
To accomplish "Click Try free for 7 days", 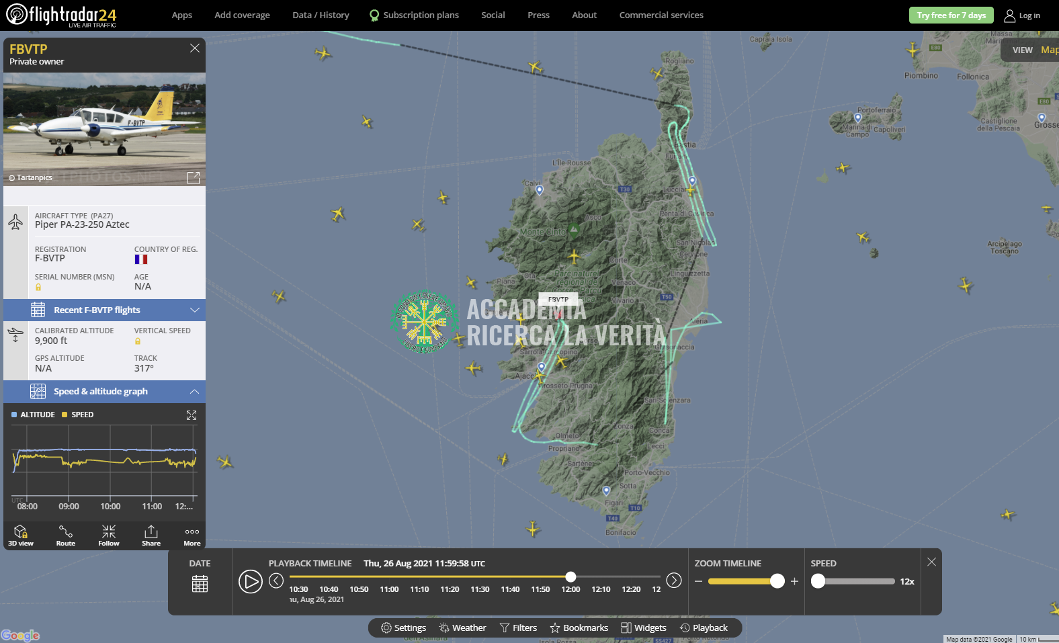I will (951, 15).
